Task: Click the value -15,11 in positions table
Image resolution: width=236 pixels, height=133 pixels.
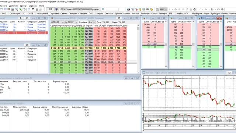Action: (66, 93)
